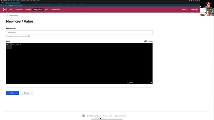
Task: Open the JSON syntax dropdown
Action: pos(140,83)
